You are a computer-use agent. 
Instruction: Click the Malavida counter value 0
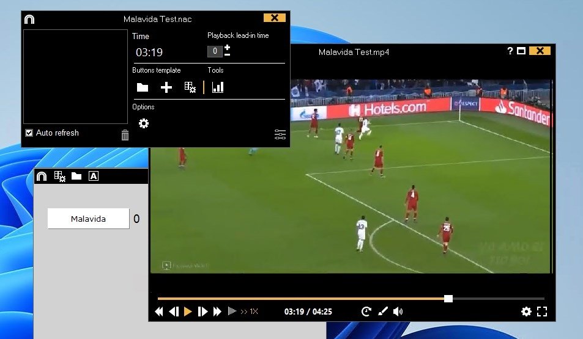136,219
